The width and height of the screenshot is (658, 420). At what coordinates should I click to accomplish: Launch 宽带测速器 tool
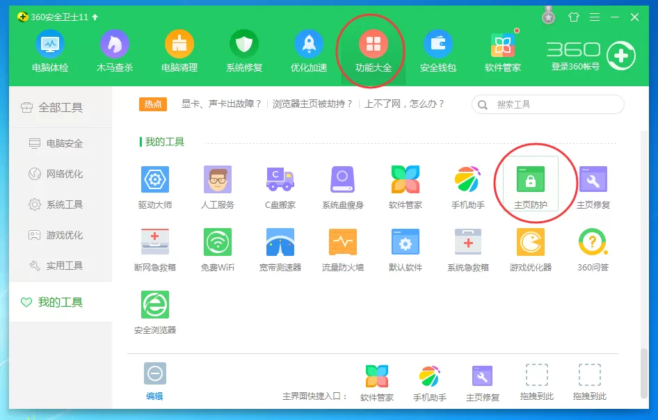280,250
